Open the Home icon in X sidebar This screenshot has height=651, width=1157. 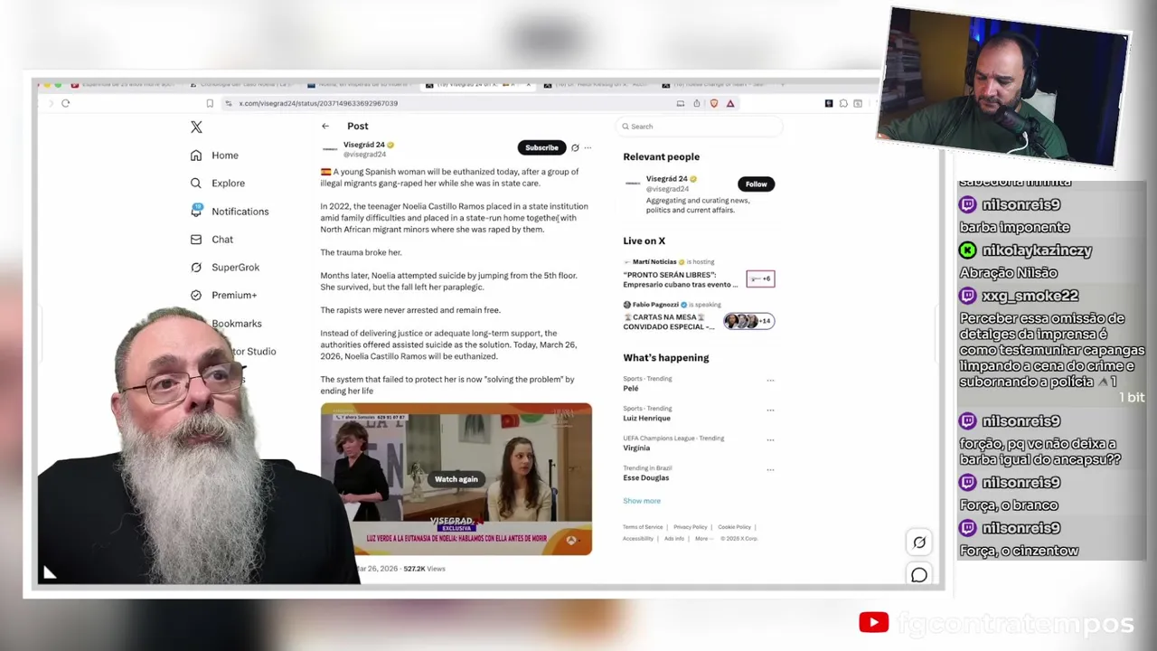coord(196,156)
